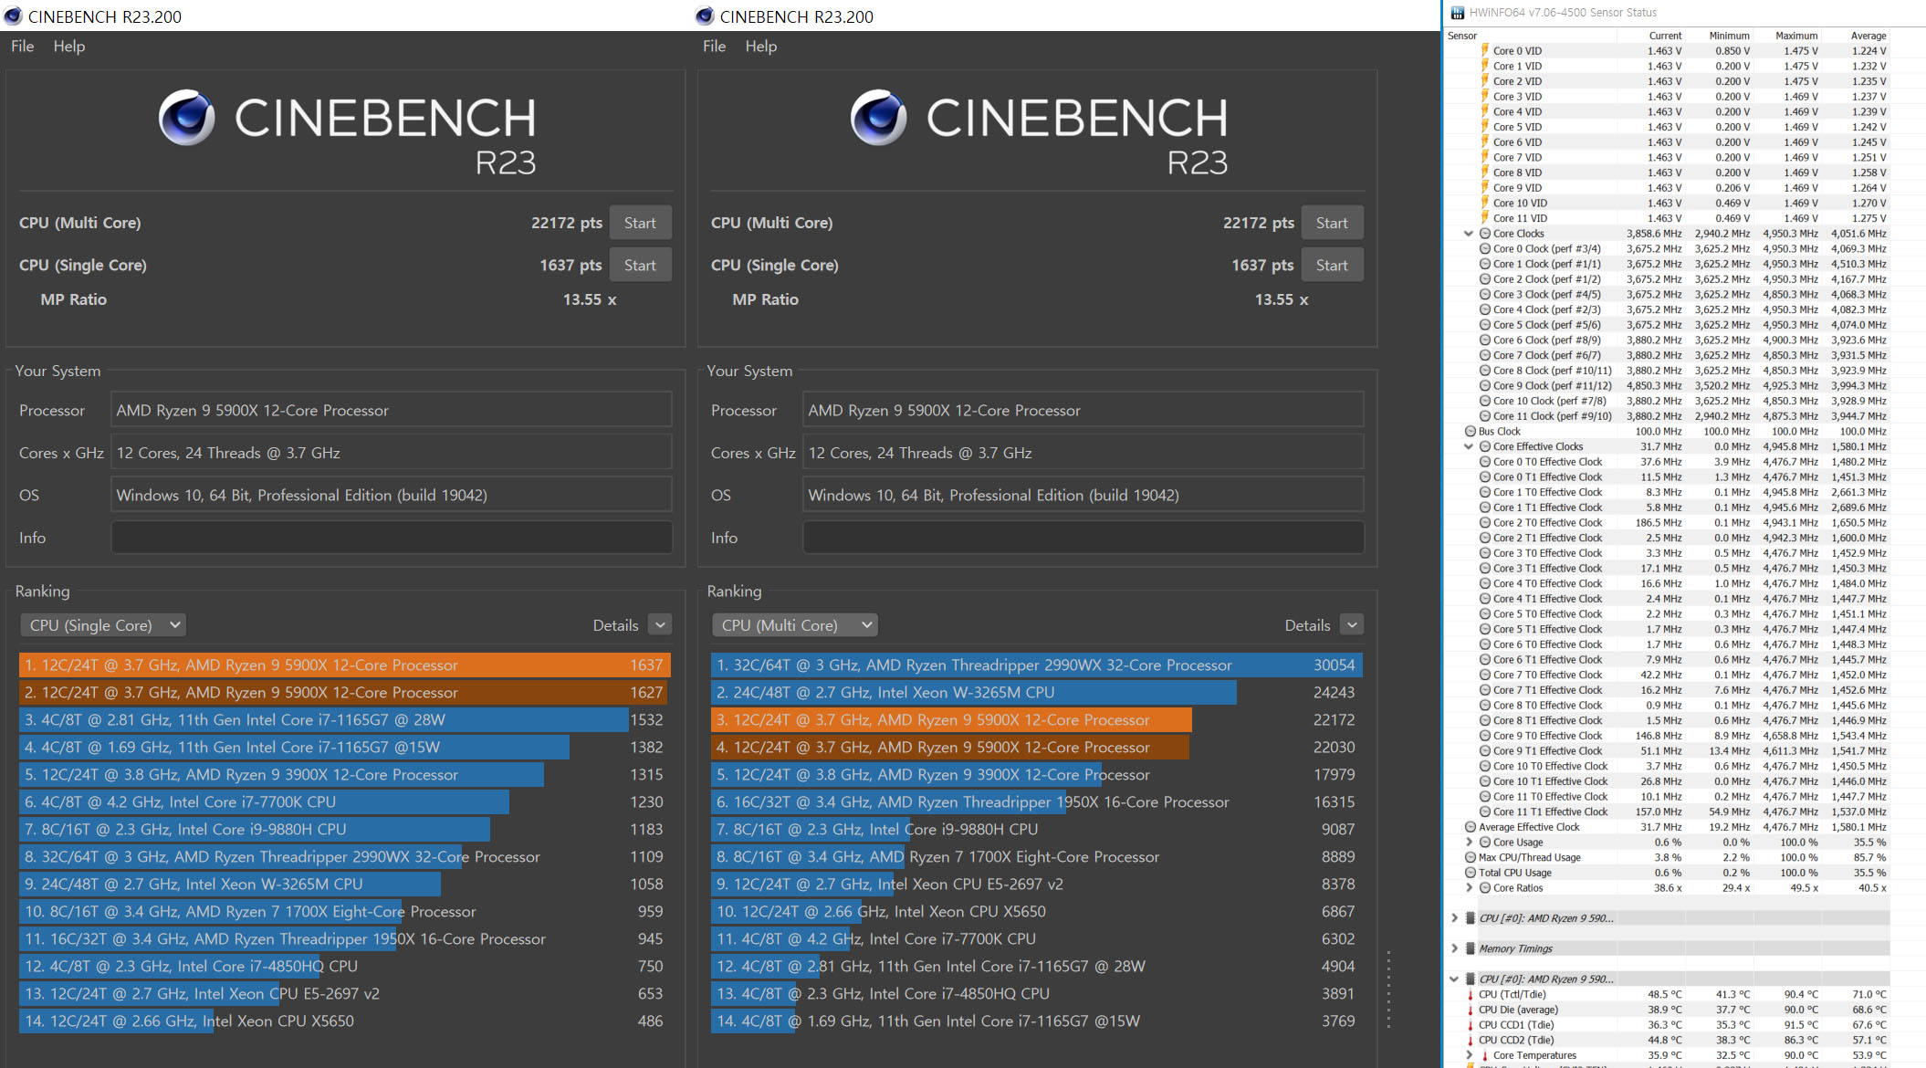Click the Cinebench icon in left title bar

[13, 16]
